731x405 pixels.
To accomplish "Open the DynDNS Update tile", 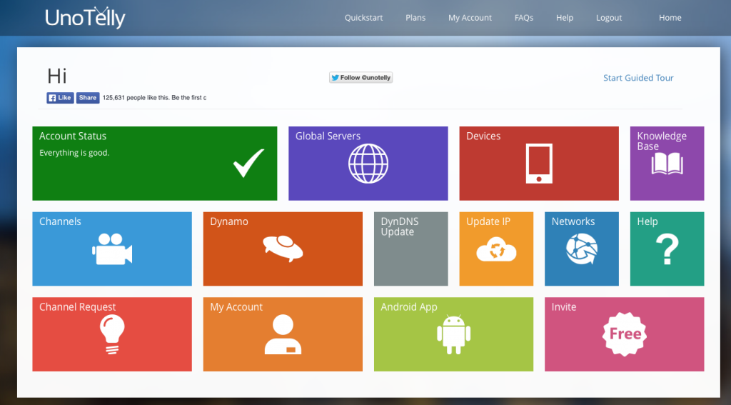I will [410, 249].
